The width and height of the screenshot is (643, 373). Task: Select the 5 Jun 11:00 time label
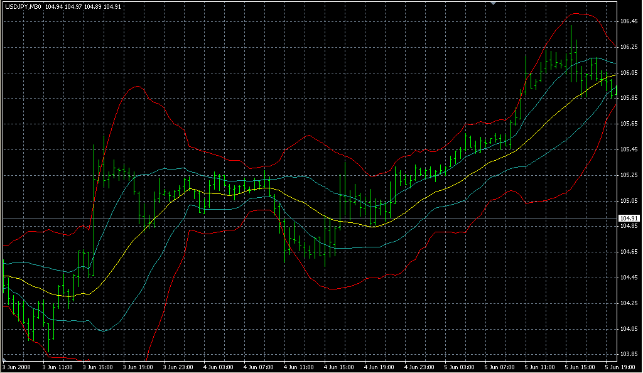540,367
